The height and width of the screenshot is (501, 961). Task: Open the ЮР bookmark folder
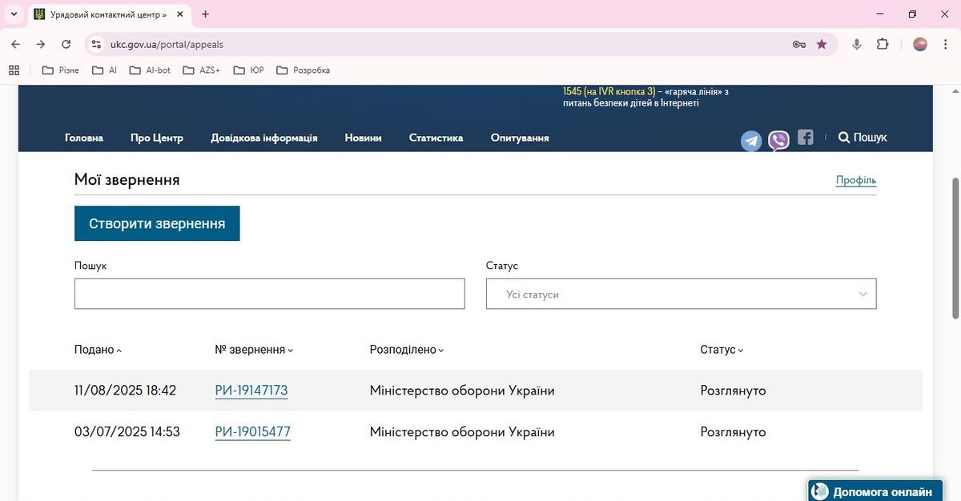249,70
